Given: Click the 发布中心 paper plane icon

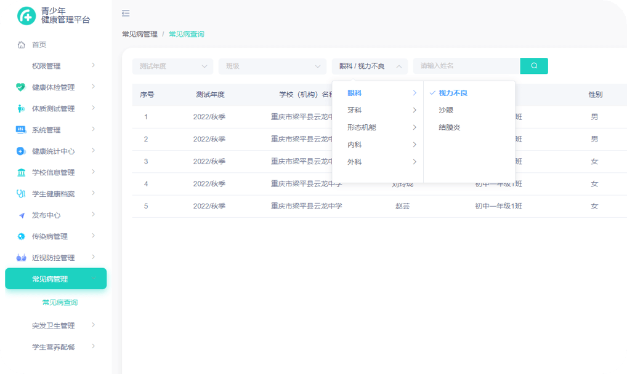Looking at the screenshot, I should coord(21,215).
